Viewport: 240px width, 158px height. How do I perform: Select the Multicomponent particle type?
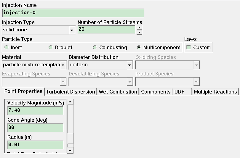139,47
